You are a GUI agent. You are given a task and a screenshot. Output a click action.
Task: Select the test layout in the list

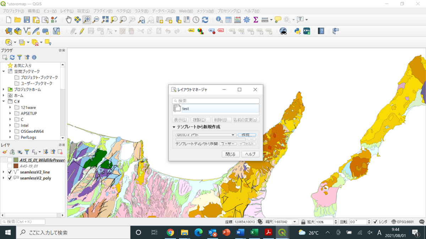(216, 109)
